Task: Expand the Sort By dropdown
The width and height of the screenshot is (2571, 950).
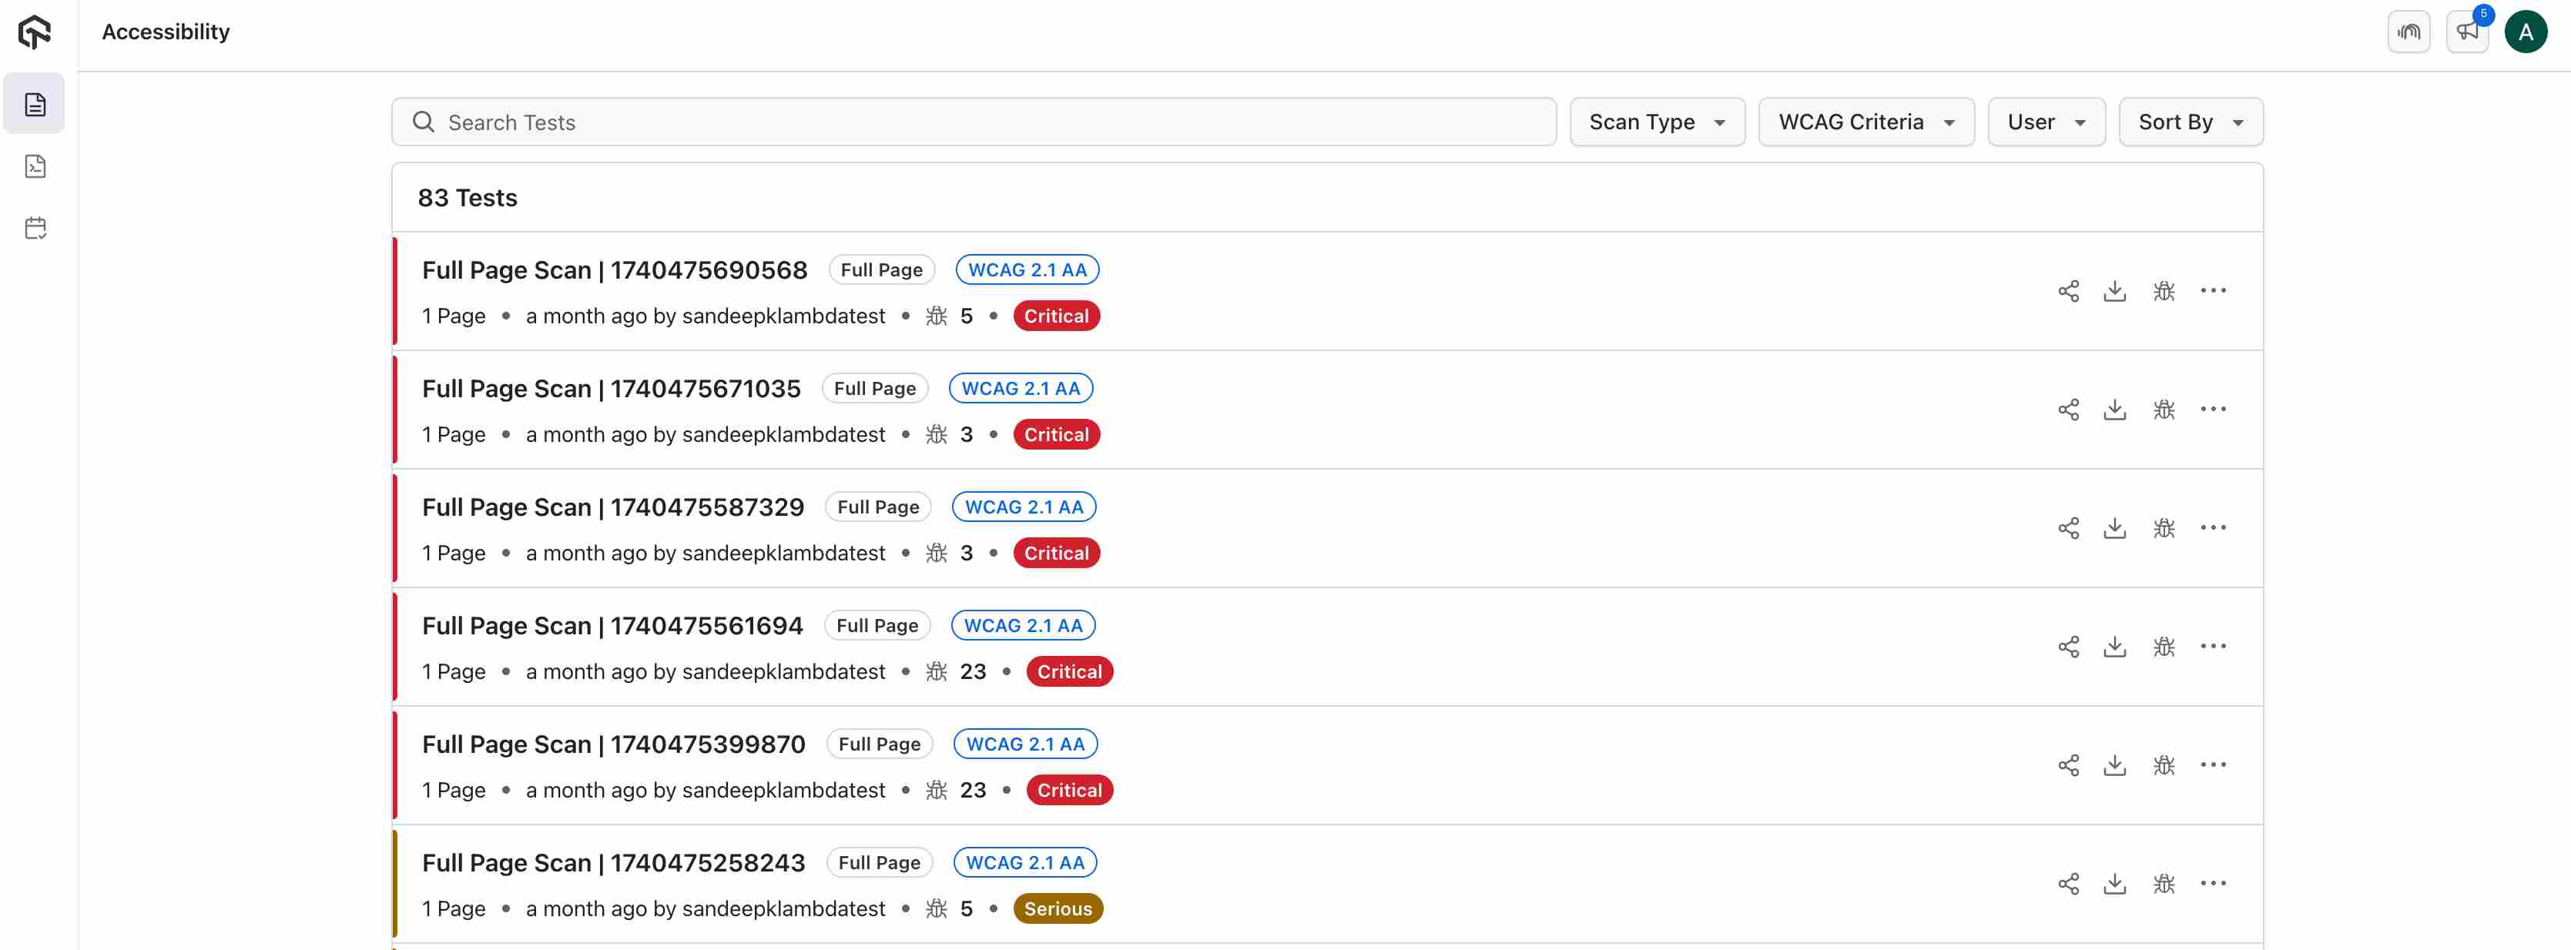Action: pyautogui.click(x=2190, y=122)
